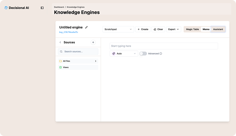Add a new source with plus icon

pos(93,42)
